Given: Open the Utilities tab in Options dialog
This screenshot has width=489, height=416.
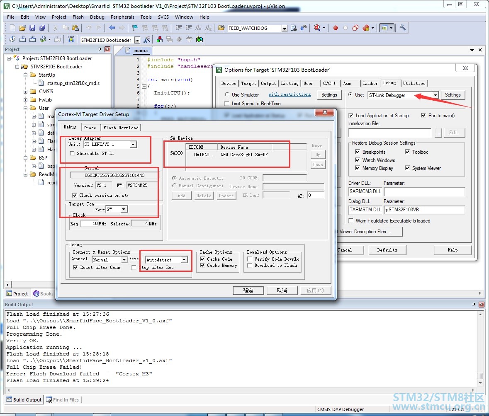Looking at the screenshot, I should pos(414,83).
